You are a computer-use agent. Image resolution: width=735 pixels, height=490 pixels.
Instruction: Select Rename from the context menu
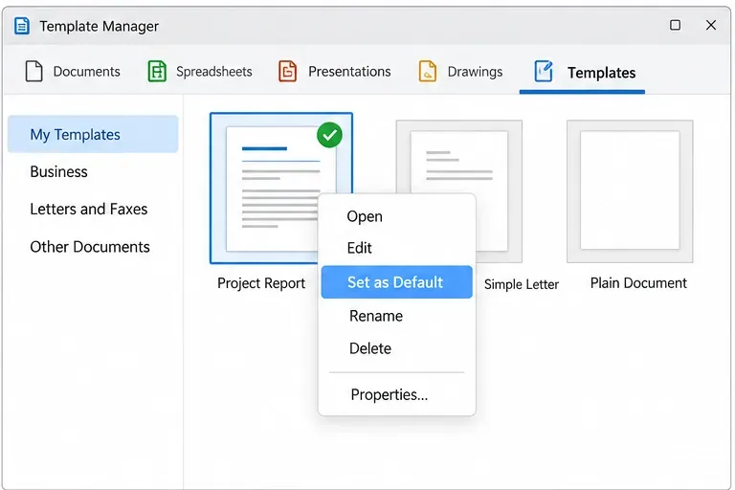[x=396, y=316]
